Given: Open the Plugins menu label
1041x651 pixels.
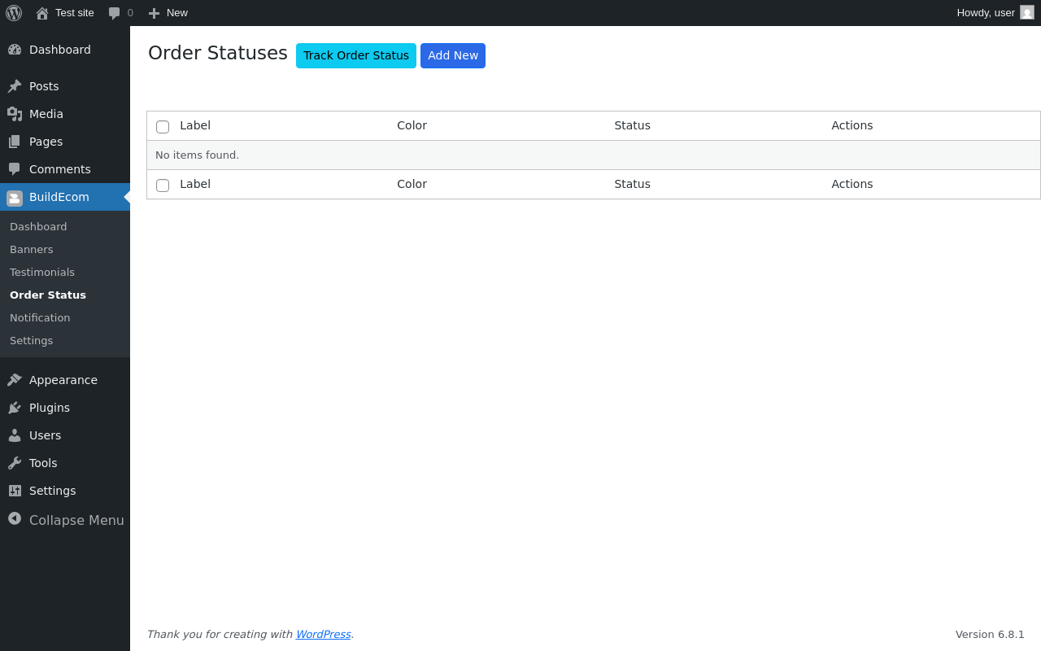Looking at the screenshot, I should (50, 408).
